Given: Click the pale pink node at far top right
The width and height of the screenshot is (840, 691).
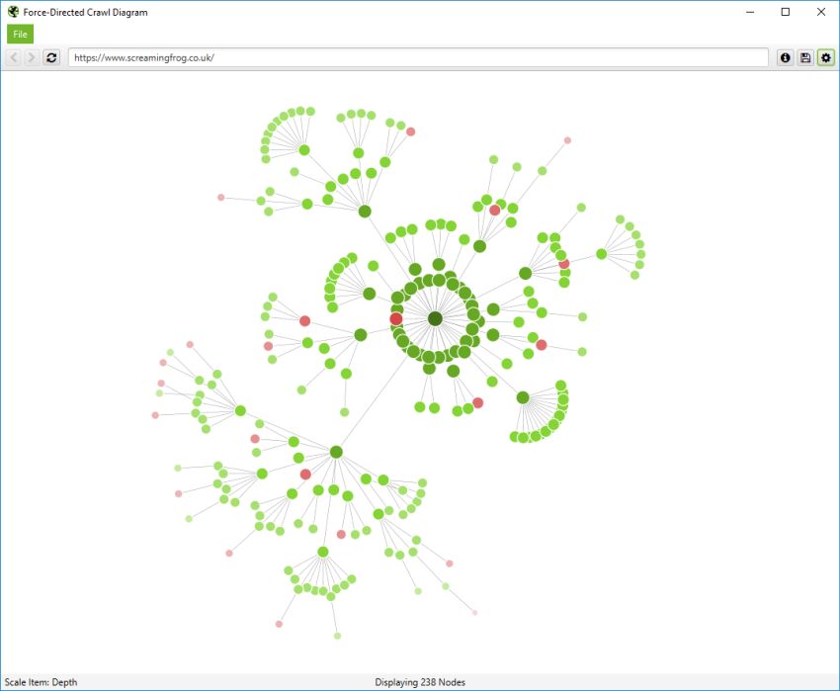Looking at the screenshot, I should pos(567,140).
